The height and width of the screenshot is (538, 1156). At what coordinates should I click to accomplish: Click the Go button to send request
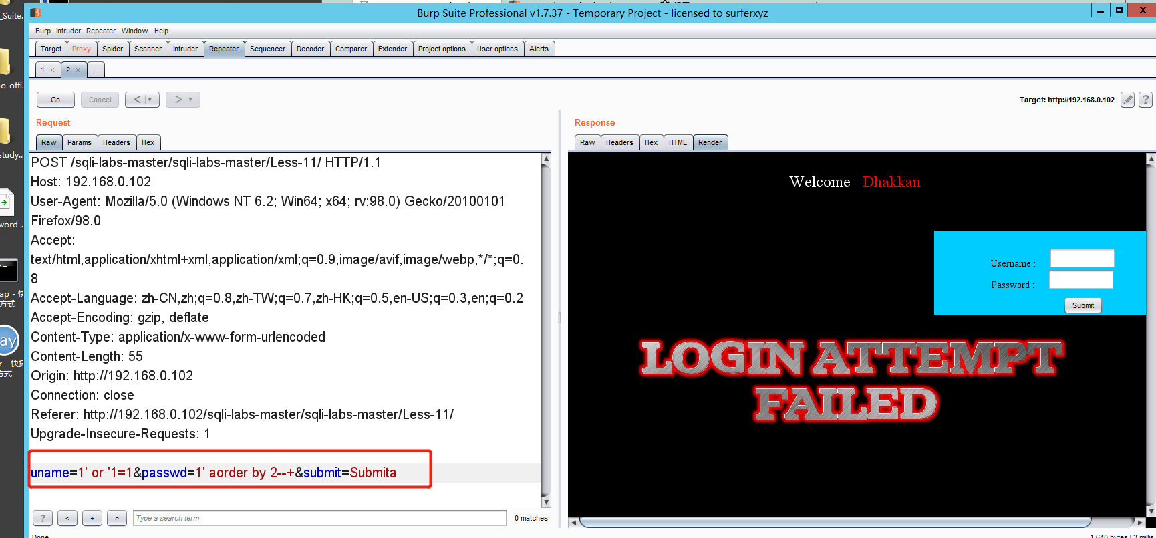coord(55,100)
